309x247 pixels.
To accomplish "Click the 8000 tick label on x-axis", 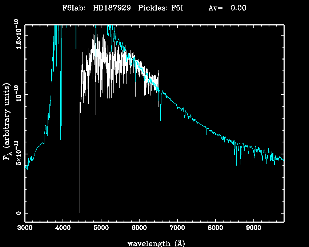I will coord(215,228).
